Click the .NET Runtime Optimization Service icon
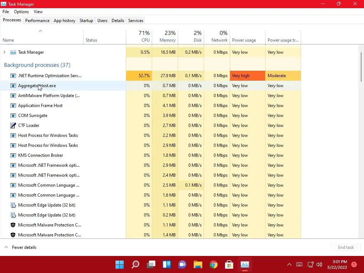The height and width of the screenshot is (273, 364). click(x=13, y=76)
